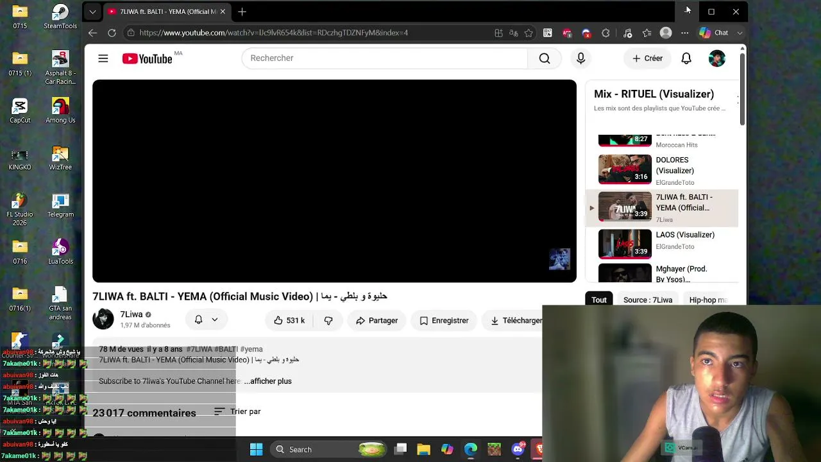Select the FL Studio 2026 desktop icon
Image resolution: width=821 pixels, height=462 pixels.
[x=20, y=209]
